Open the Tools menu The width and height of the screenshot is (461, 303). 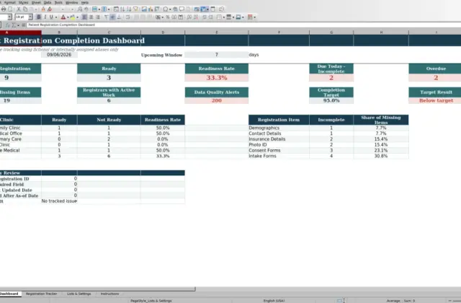coord(58,2)
